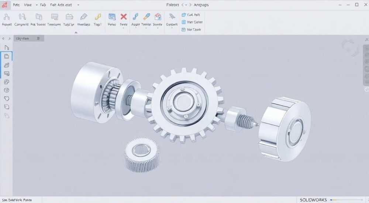Click the title bar right chevron
This screenshot has height=203, width=369.
[x=190, y=5]
